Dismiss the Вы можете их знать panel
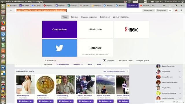 (127, 71)
